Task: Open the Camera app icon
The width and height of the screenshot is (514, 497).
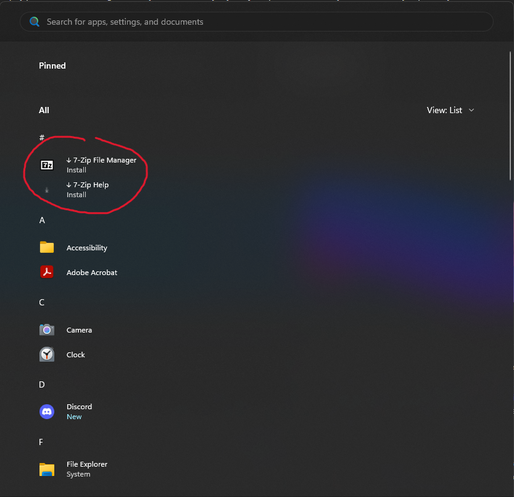Action: pyautogui.click(x=46, y=329)
